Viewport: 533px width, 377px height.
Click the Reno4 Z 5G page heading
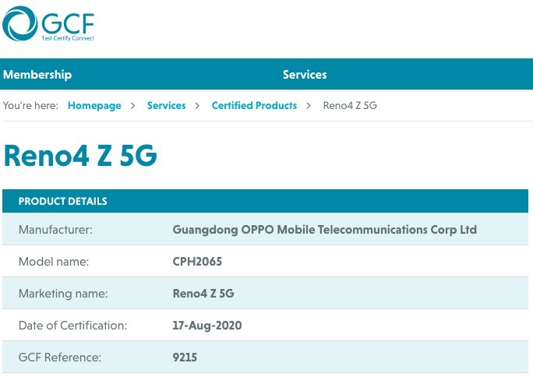80,156
